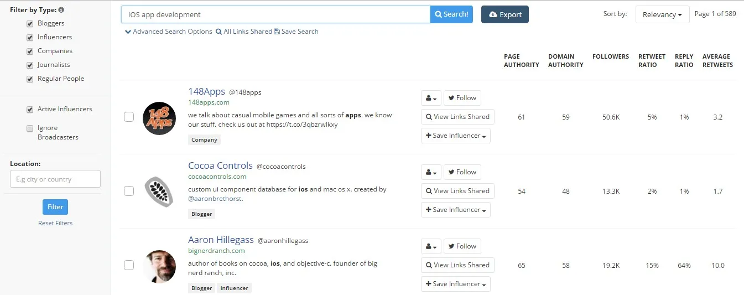This screenshot has height=295, width=744.
Task: Click the Company tag under 148Apps
Action: click(x=204, y=140)
